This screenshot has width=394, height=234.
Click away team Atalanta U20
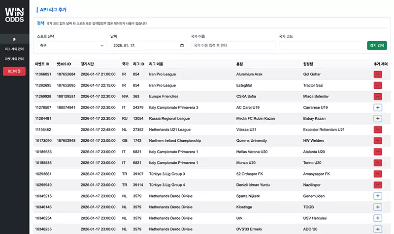(x=314, y=152)
